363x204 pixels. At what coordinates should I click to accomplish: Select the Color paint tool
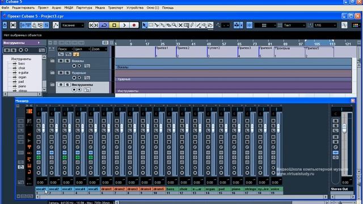point(210,25)
